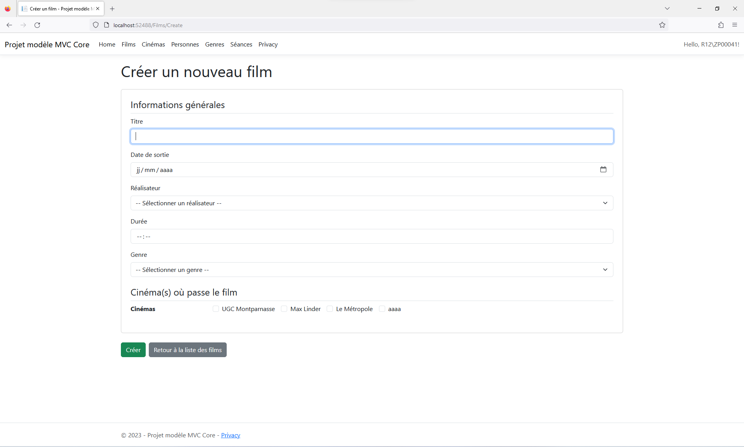
Task: Tick the Max Linder checkbox
Action: (x=284, y=309)
